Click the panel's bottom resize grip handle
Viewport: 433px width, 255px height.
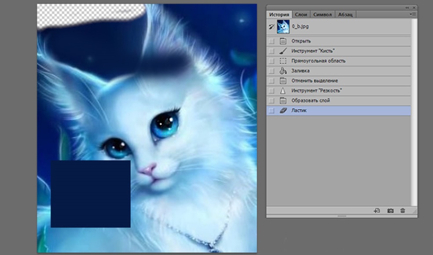click(x=341, y=216)
